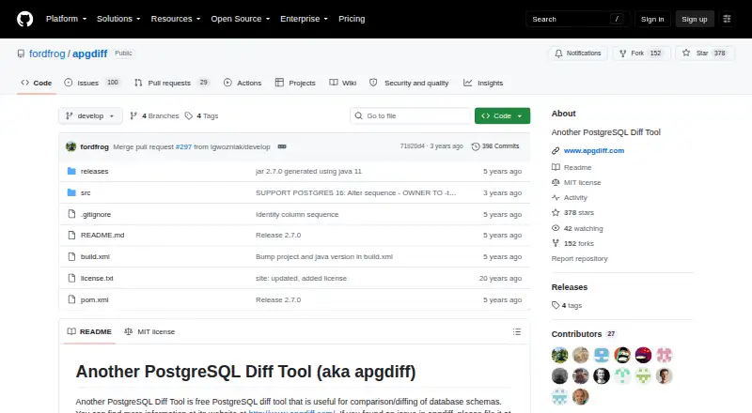Open the build.xml file
The image size is (752, 413).
(x=95, y=256)
